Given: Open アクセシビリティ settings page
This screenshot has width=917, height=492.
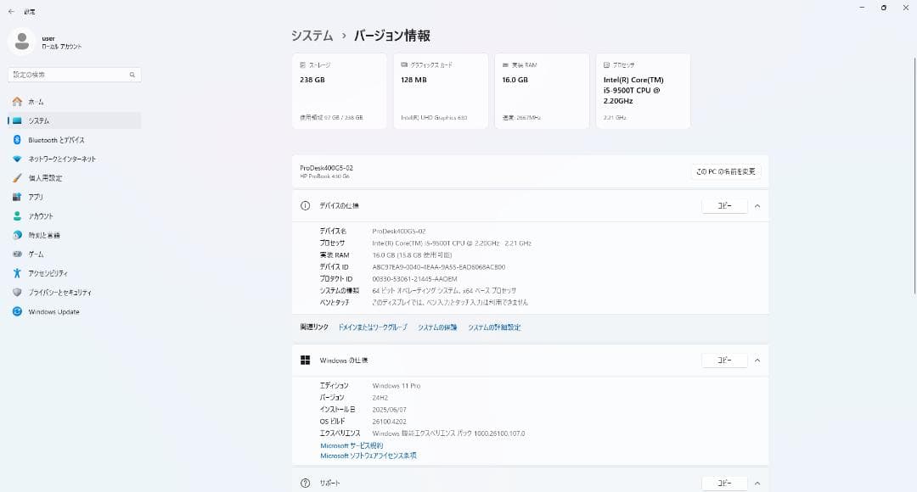Looking at the screenshot, I should 48,273.
